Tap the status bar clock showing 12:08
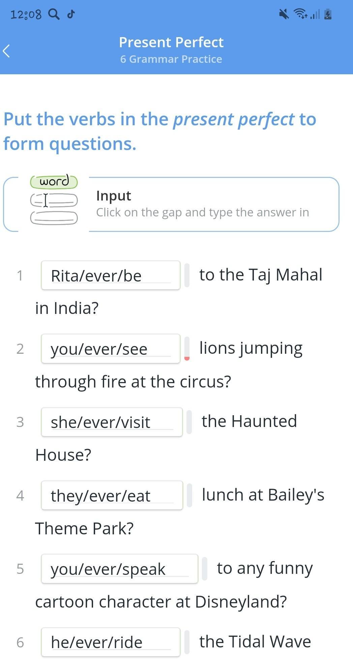The image size is (353, 667). click(x=26, y=15)
